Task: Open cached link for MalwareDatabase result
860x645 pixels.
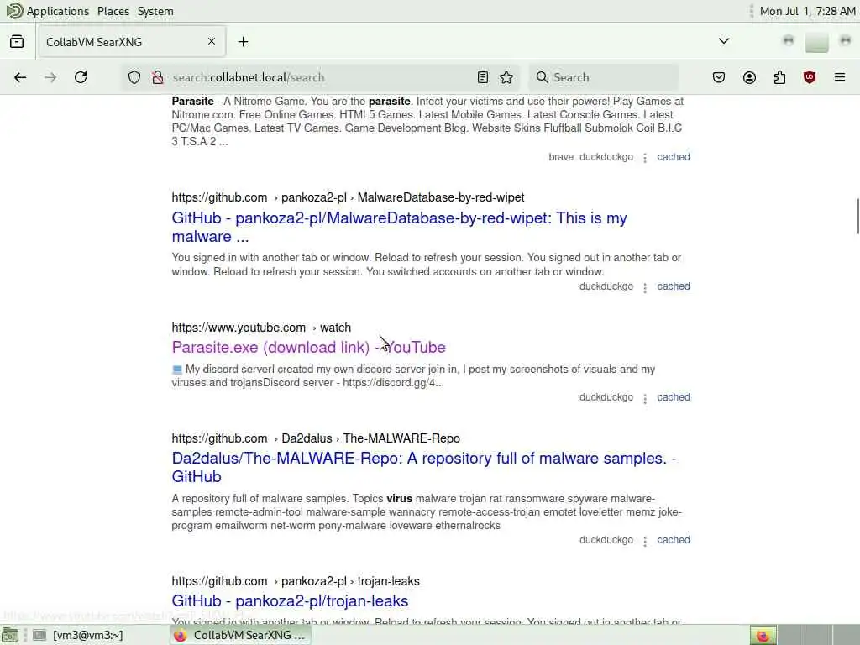Action: point(674,286)
